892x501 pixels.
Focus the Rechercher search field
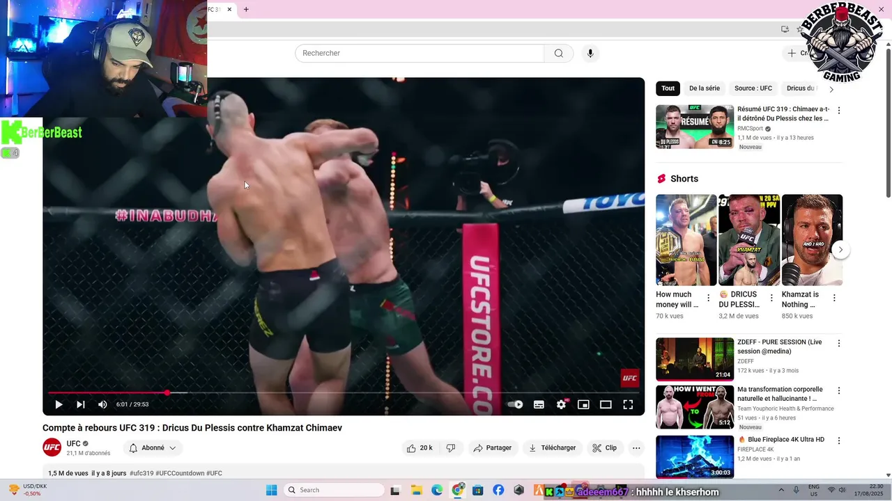(420, 54)
